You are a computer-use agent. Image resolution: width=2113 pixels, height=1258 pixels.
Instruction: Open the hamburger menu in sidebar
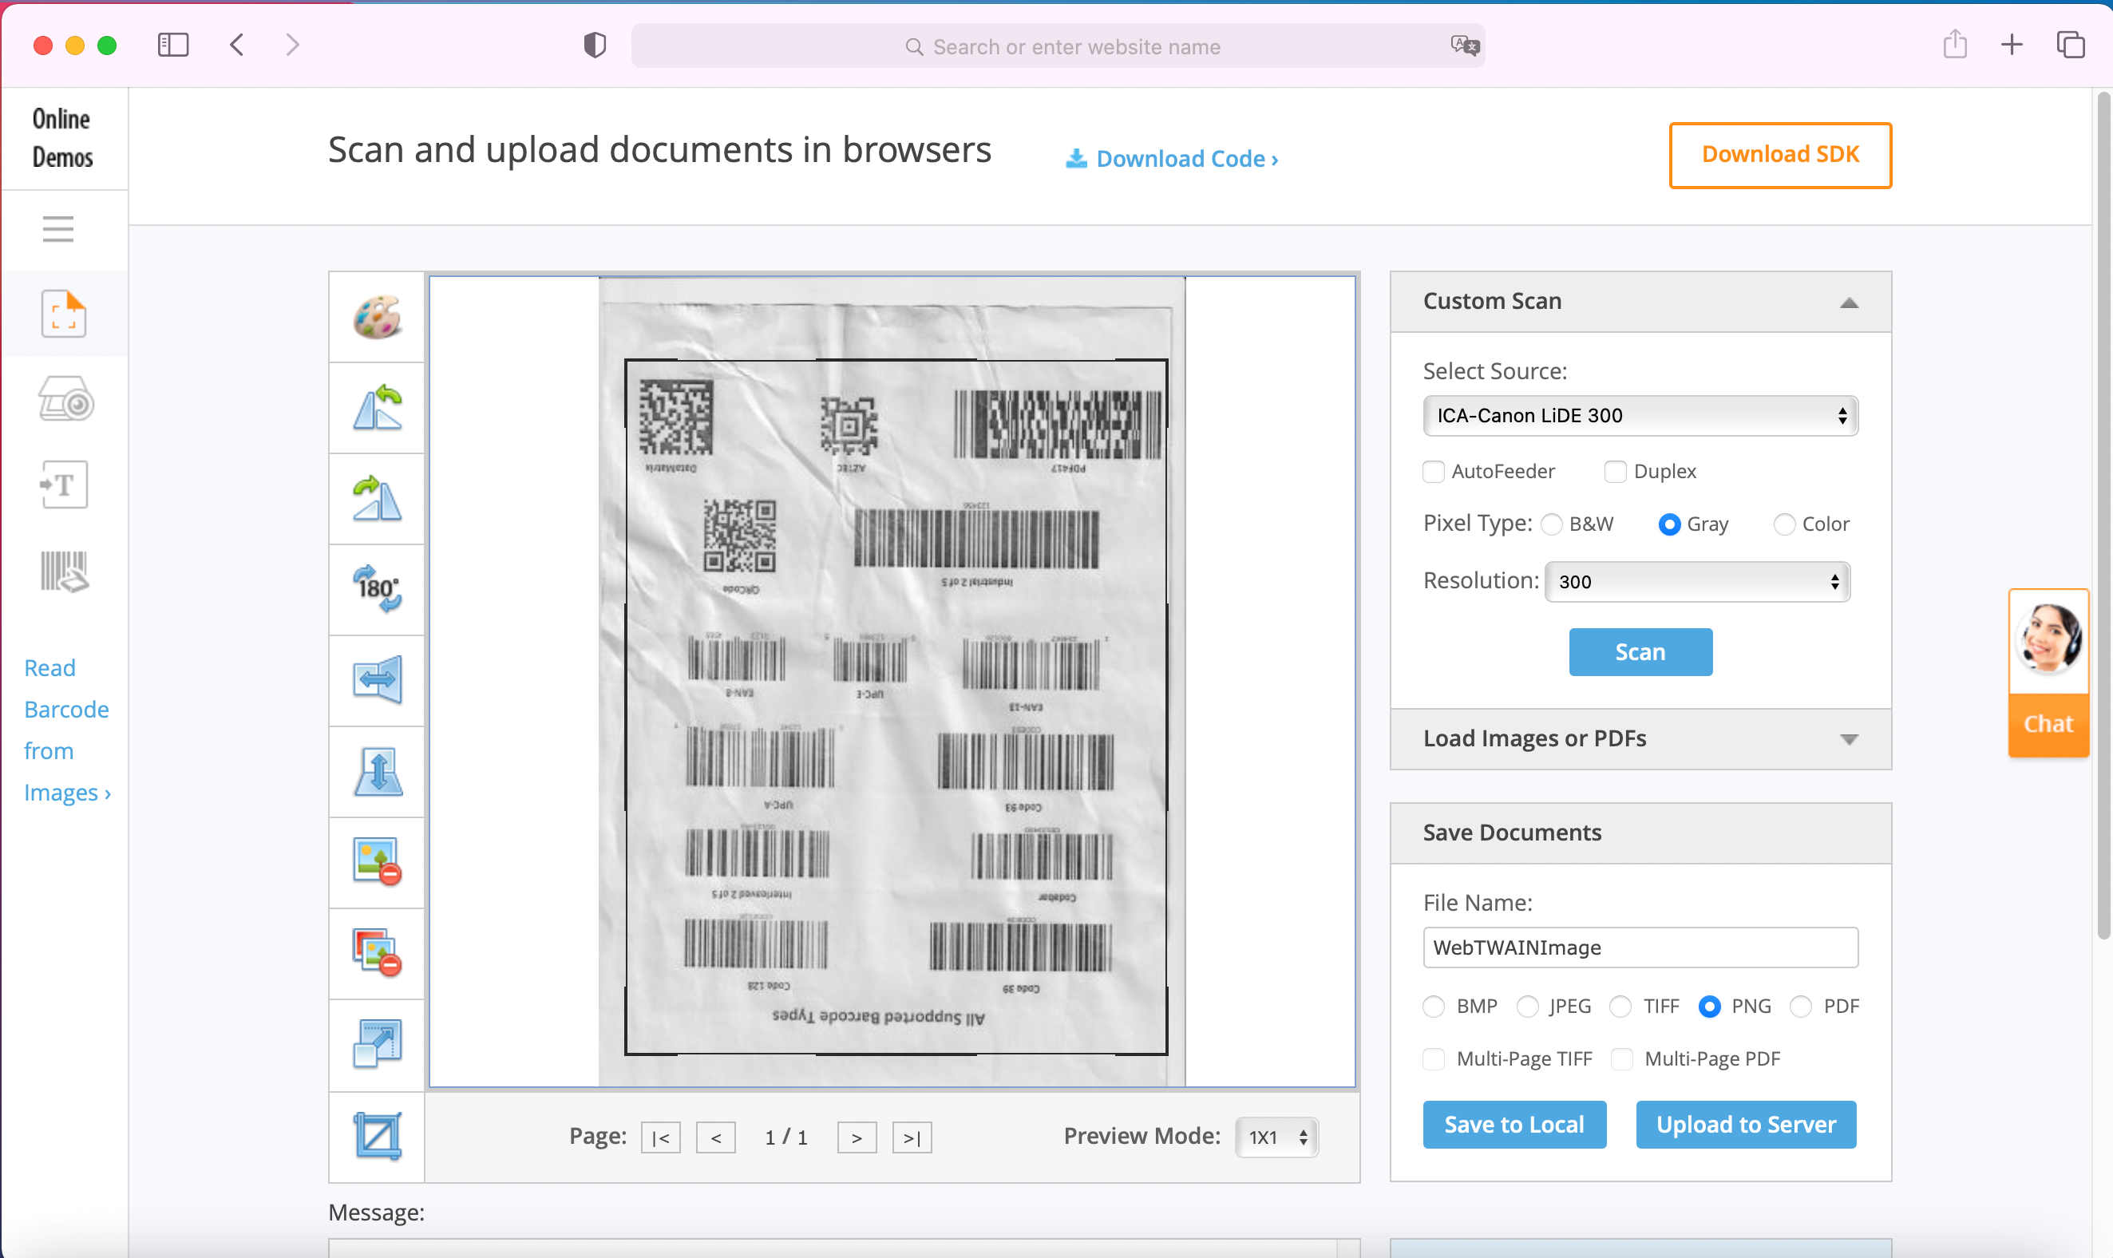[58, 229]
